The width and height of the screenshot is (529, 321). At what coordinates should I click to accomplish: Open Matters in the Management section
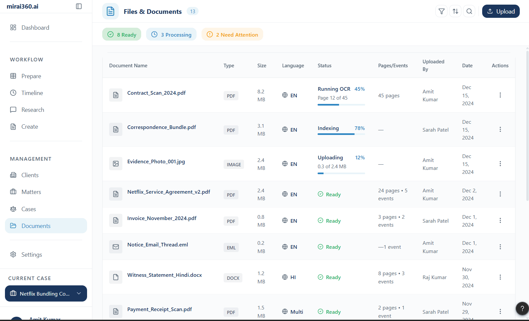coord(31,192)
